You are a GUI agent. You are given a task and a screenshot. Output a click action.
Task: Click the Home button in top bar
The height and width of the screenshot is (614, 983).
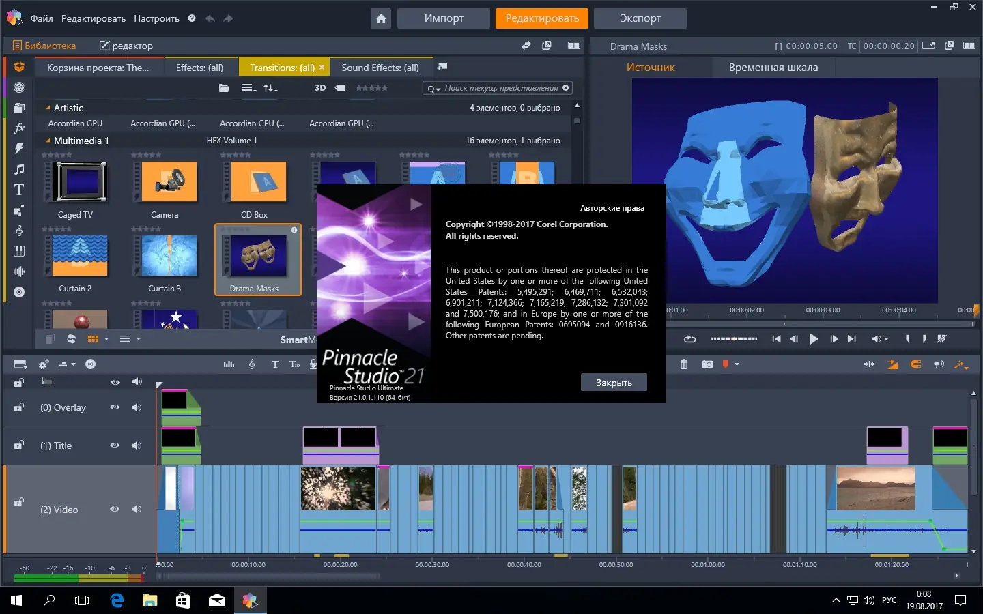(x=381, y=18)
